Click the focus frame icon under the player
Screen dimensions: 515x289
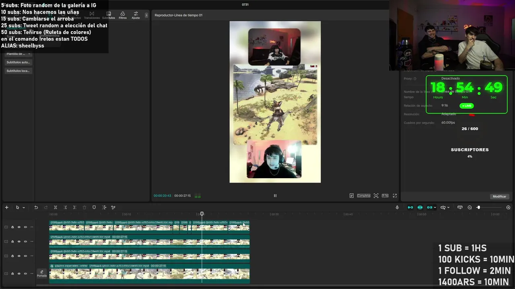coord(376,195)
